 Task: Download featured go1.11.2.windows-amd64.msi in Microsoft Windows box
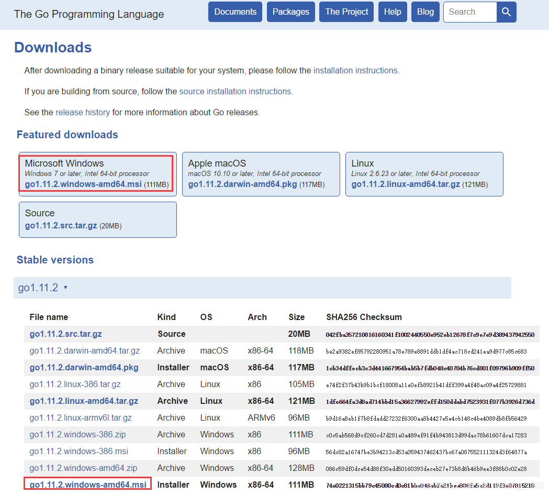[83, 184]
